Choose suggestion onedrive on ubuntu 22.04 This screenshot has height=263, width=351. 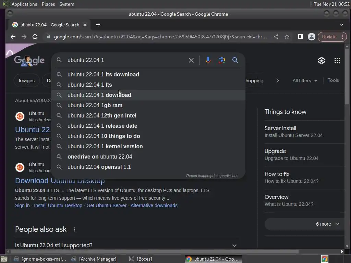pos(148,157)
